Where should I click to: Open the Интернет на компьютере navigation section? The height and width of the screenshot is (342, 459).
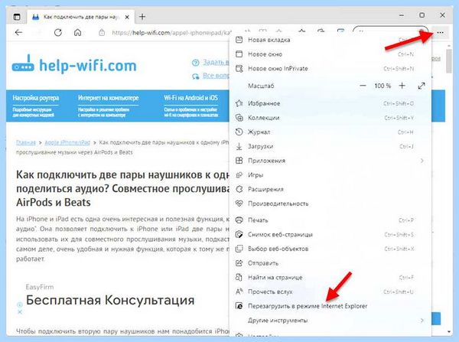108,106
